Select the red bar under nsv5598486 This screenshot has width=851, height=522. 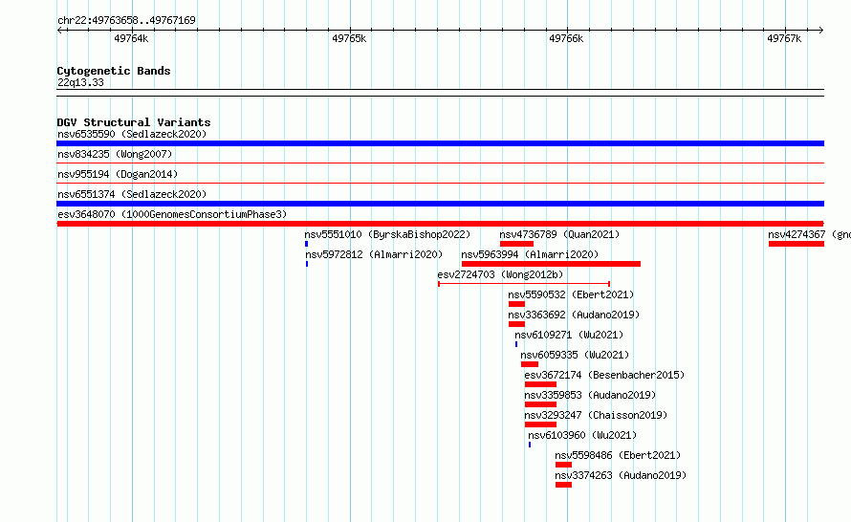click(563, 465)
